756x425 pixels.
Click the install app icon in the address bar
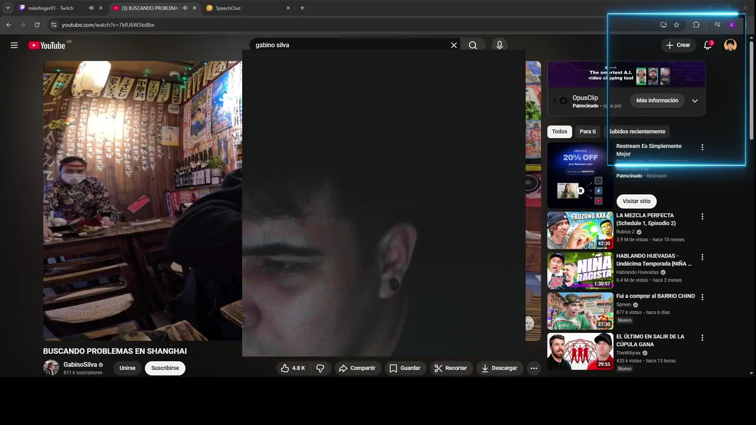pos(663,25)
